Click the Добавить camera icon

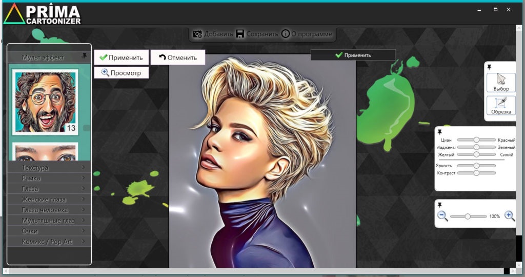(197, 34)
